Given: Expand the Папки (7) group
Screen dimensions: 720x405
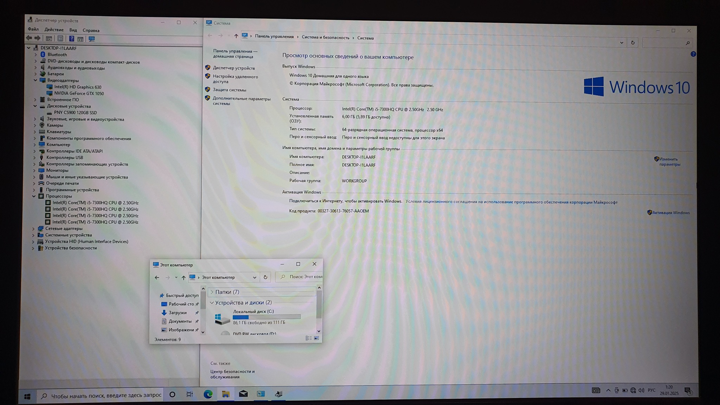Looking at the screenshot, I should click(x=212, y=292).
